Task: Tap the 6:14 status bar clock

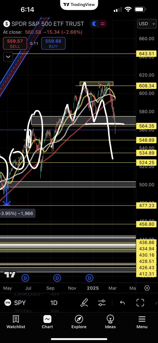Action: (x=27, y=9)
